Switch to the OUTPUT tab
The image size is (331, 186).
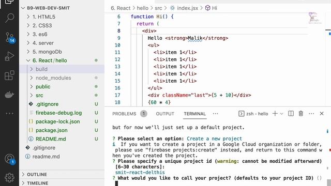pos(165,114)
